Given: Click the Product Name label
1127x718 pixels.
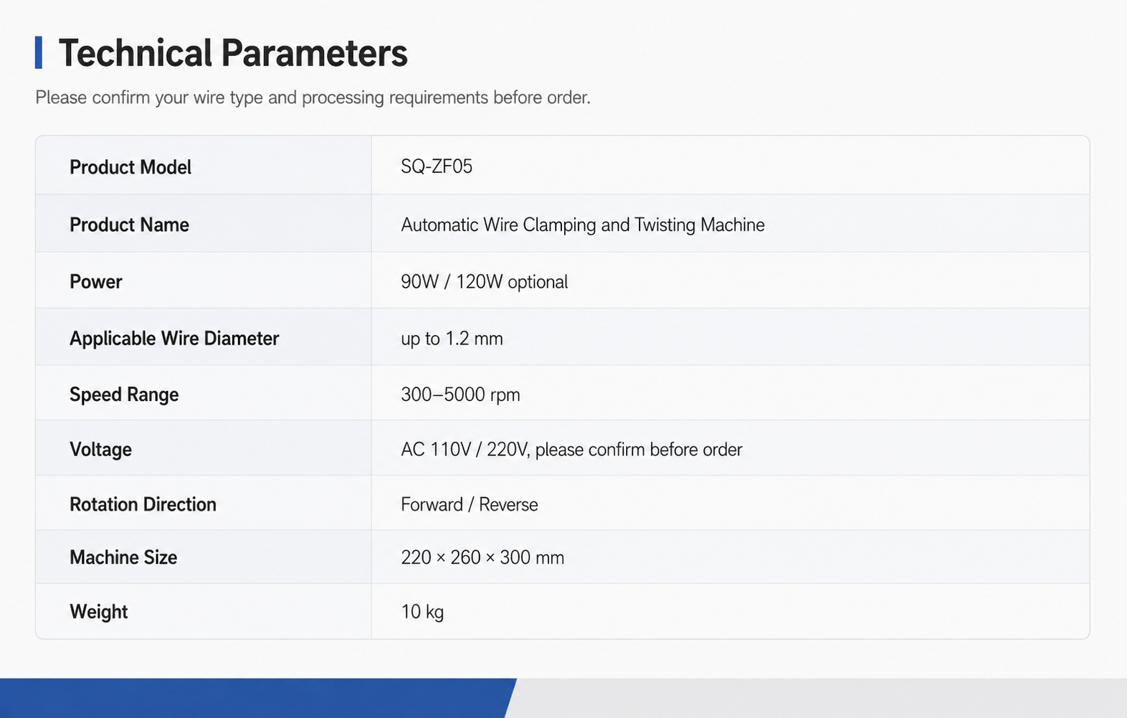Looking at the screenshot, I should pos(129,225).
